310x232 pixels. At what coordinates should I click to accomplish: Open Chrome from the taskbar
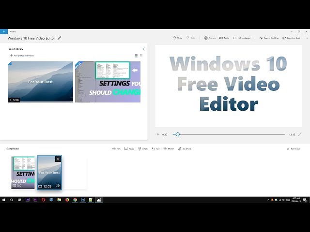point(75,200)
